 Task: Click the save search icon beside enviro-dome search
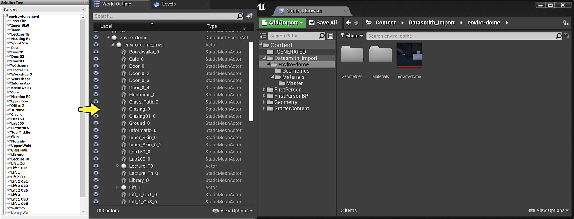(x=566, y=36)
